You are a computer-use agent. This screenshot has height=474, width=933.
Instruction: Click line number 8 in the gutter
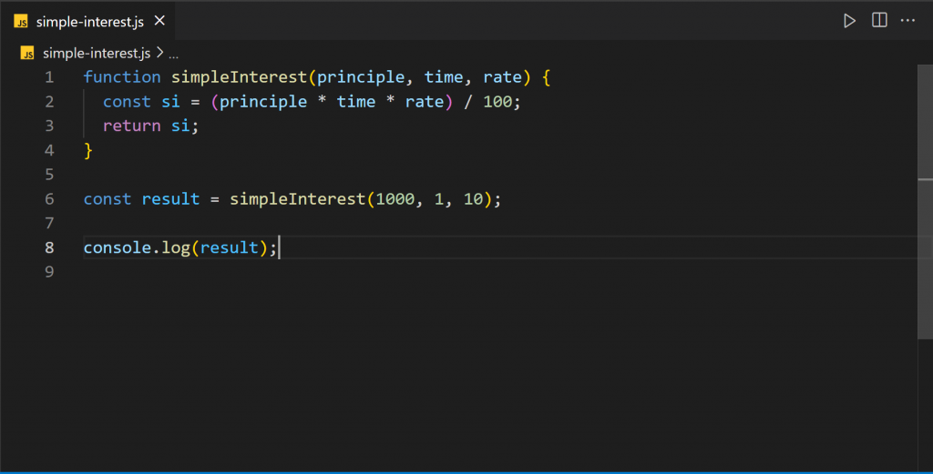[49, 247]
